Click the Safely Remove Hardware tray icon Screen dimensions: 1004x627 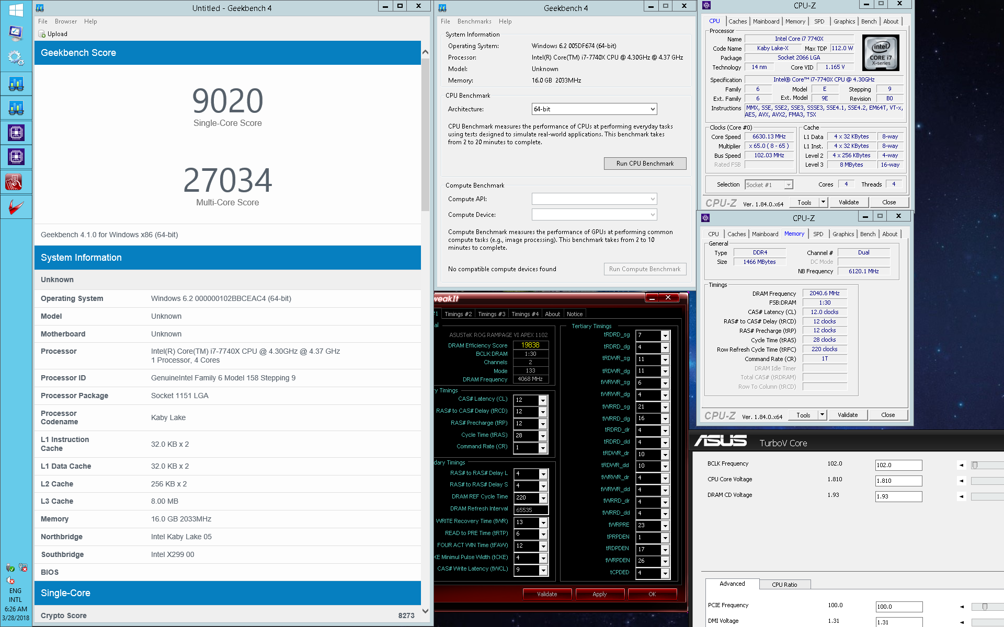pos(10,567)
